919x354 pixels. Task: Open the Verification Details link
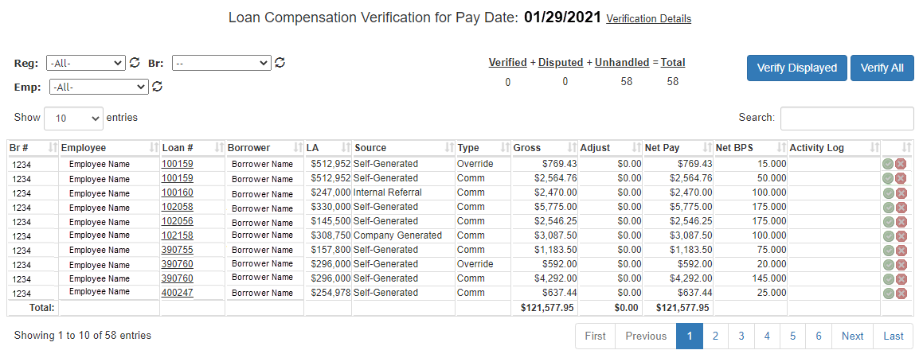click(648, 18)
